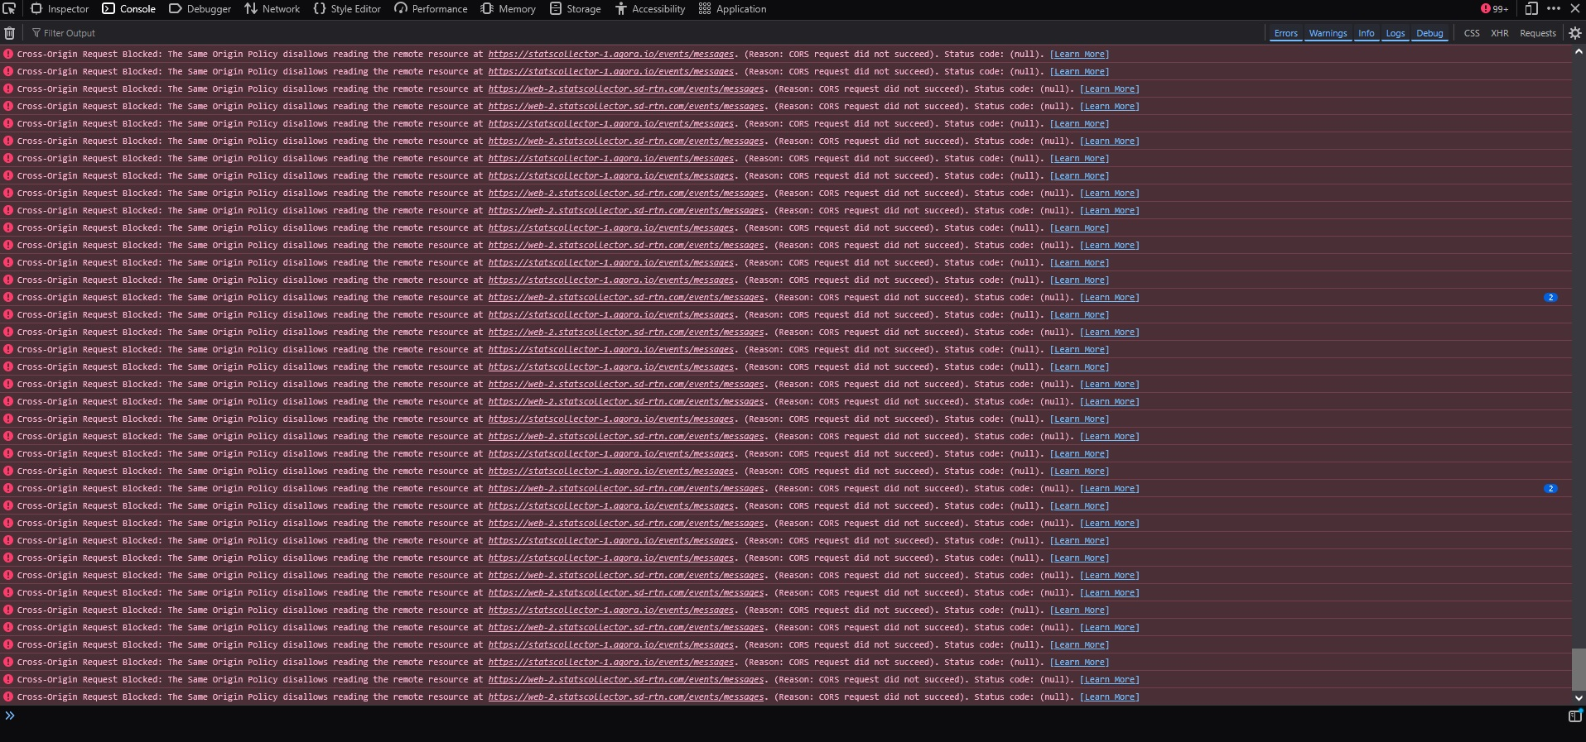Go to the Network tab
This screenshot has width=1586, height=742.
coord(272,8)
